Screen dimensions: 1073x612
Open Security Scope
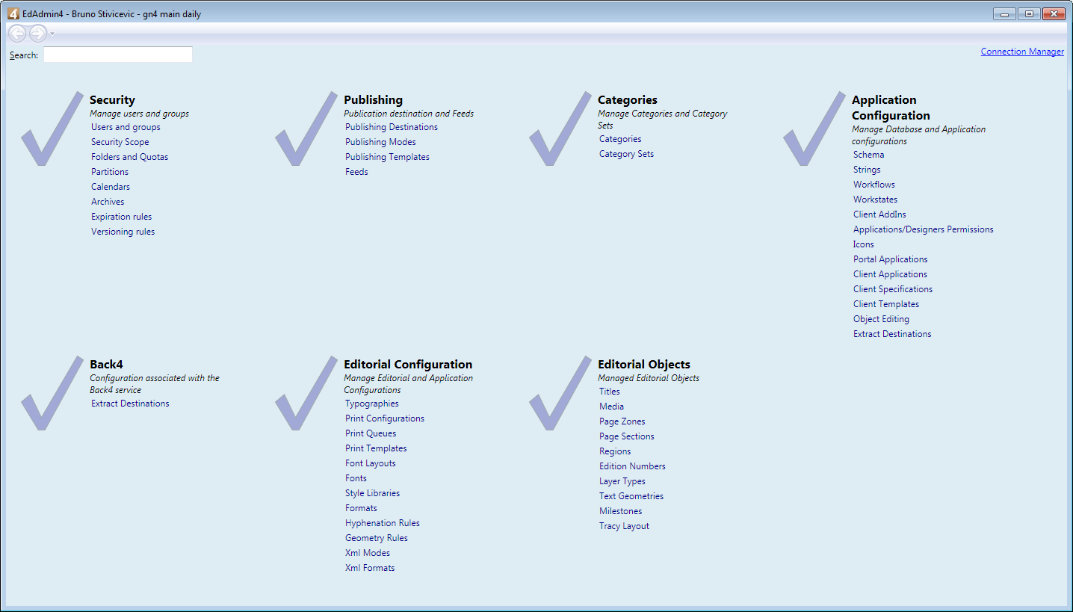[120, 142]
